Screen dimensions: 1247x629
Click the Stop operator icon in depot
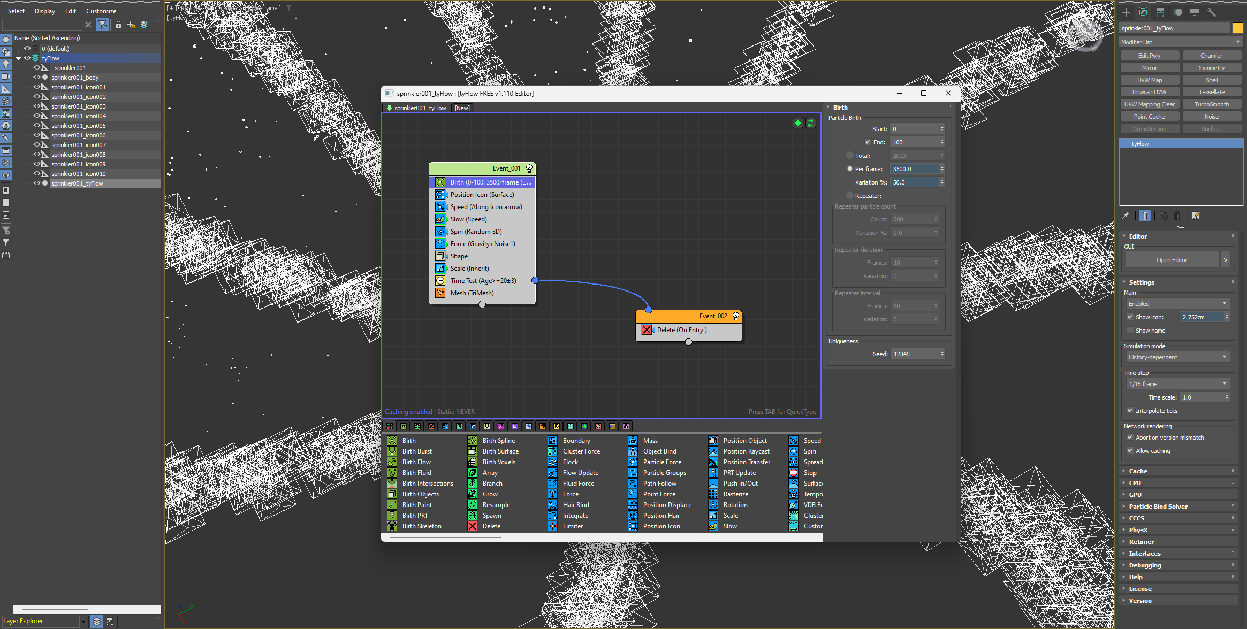point(793,473)
